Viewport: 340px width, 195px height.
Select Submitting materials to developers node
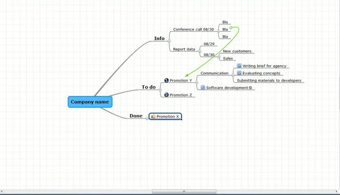point(269,80)
